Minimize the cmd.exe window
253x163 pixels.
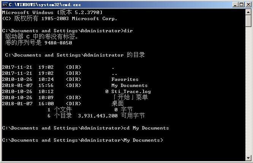(235, 5)
